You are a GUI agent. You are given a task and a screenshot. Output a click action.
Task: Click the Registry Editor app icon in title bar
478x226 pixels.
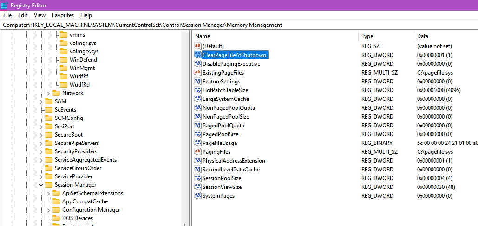(x=4, y=5)
